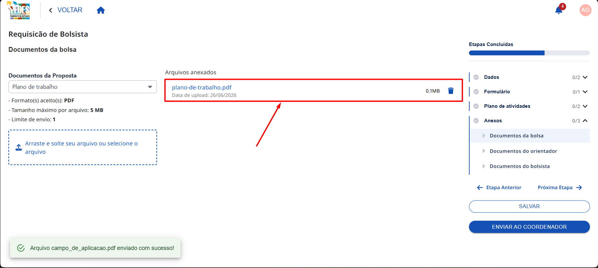The image size is (598, 268).
Task: Click the check circle beside Dados
Action: point(476,77)
